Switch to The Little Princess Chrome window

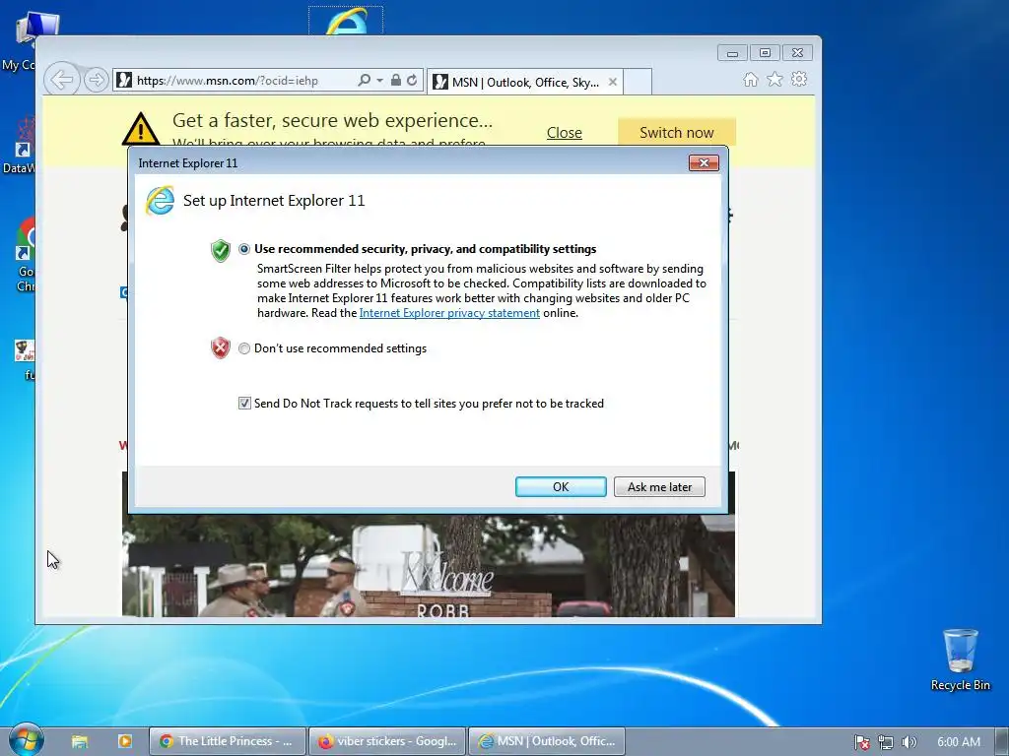227,741
